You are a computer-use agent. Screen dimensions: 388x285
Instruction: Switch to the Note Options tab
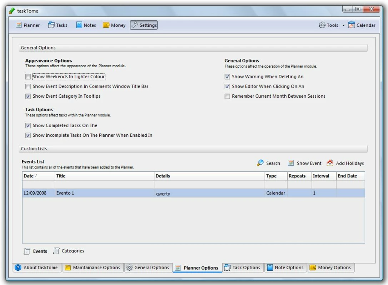click(x=285, y=268)
